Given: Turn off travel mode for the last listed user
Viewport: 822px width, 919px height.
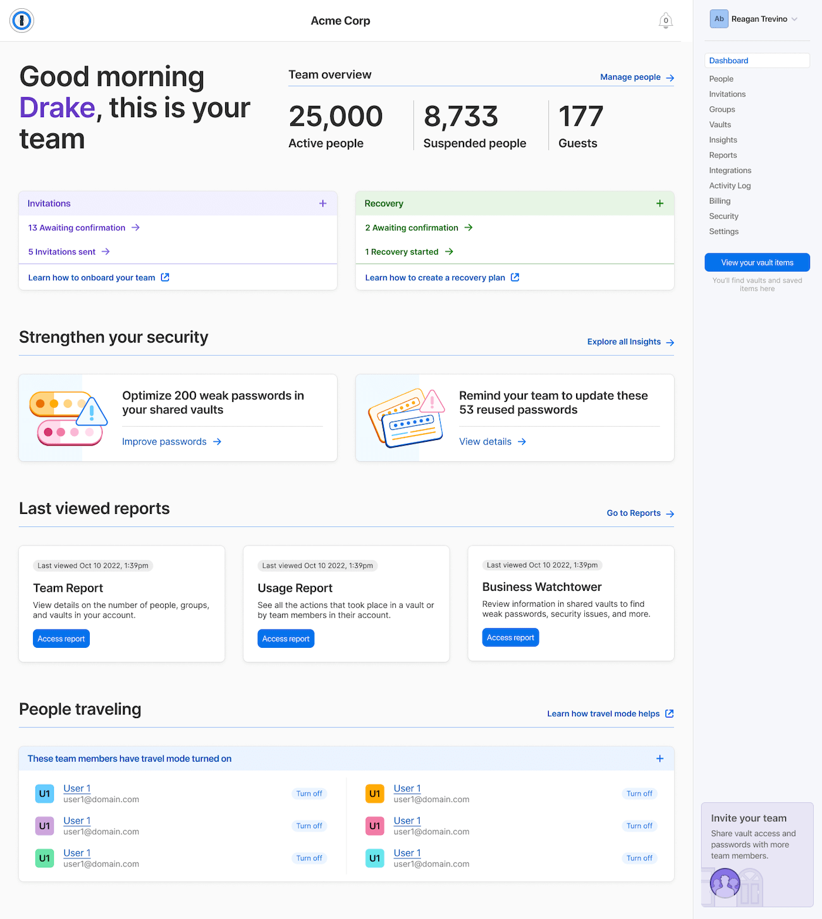Looking at the screenshot, I should 639,858.
